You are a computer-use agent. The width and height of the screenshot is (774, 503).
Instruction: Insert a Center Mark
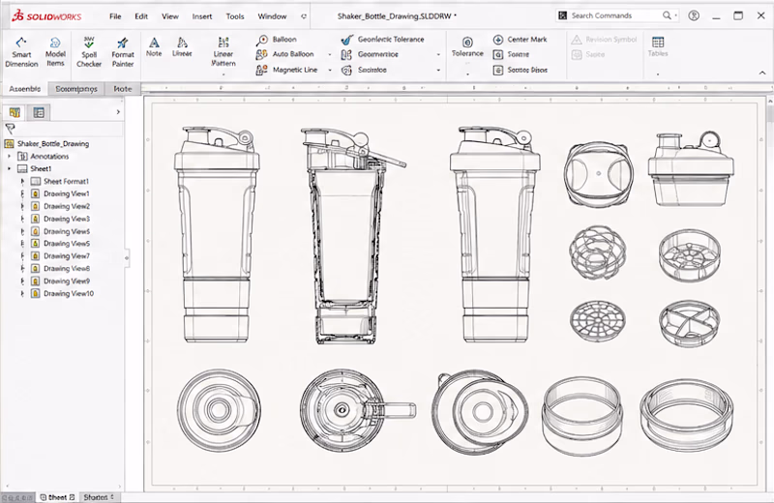(x=520, y=39)
